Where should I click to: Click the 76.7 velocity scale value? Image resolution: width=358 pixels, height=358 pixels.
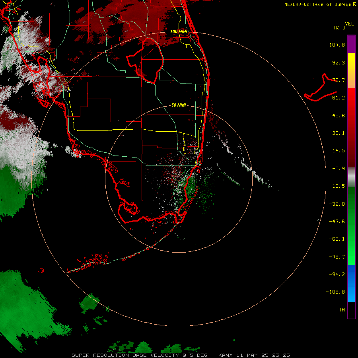[x=339, y=80]
